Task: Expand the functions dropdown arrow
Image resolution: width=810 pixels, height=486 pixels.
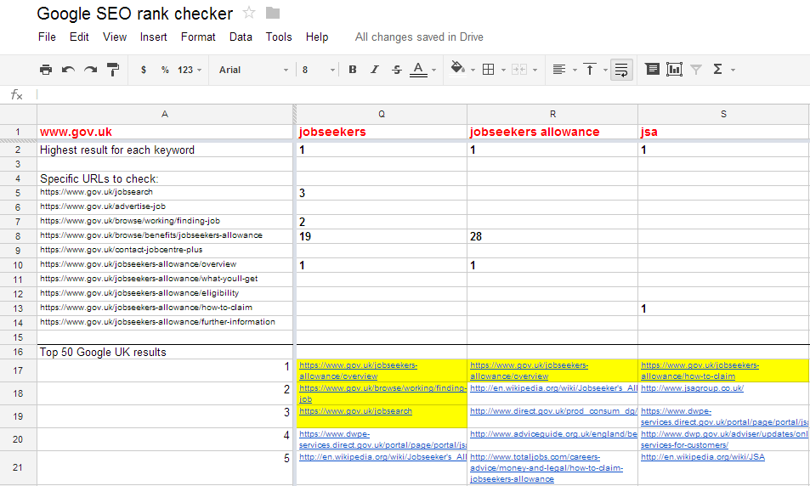Action: click(733, 70)
